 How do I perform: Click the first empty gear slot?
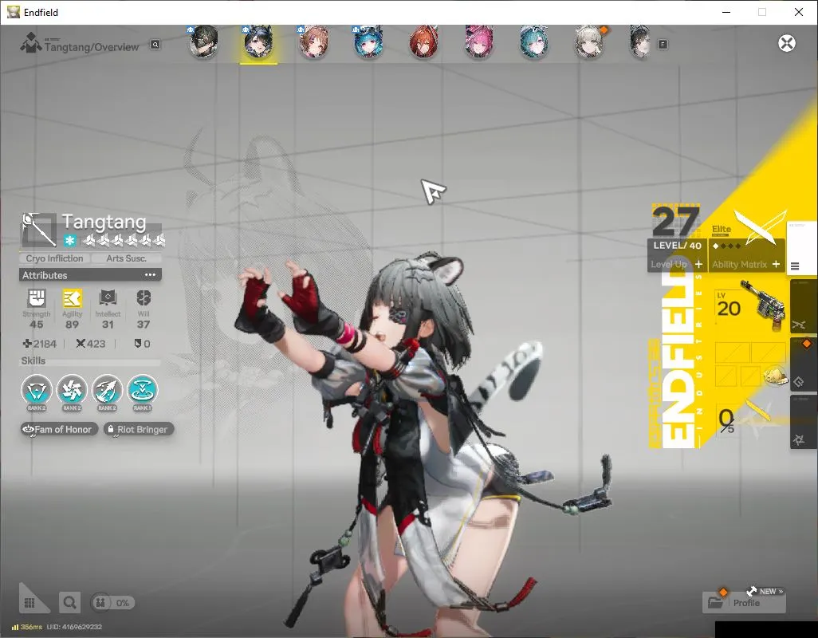tap(731, 352)
